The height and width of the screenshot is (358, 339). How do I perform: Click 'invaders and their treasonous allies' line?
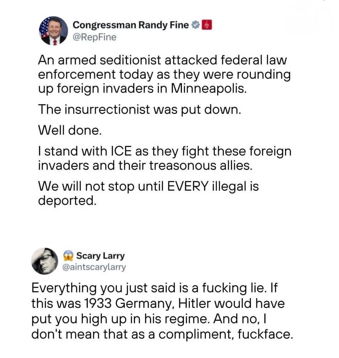tap(145, 165)
